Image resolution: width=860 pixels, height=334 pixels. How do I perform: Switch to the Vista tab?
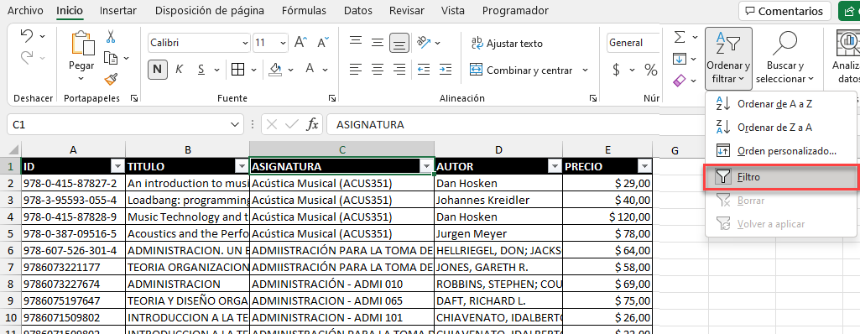click(453, 10)
